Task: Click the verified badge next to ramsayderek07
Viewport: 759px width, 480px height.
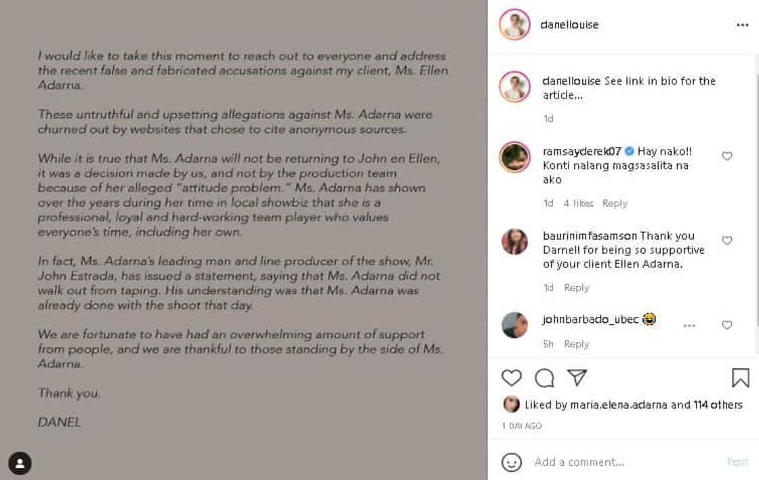Action: pos(630,152)
